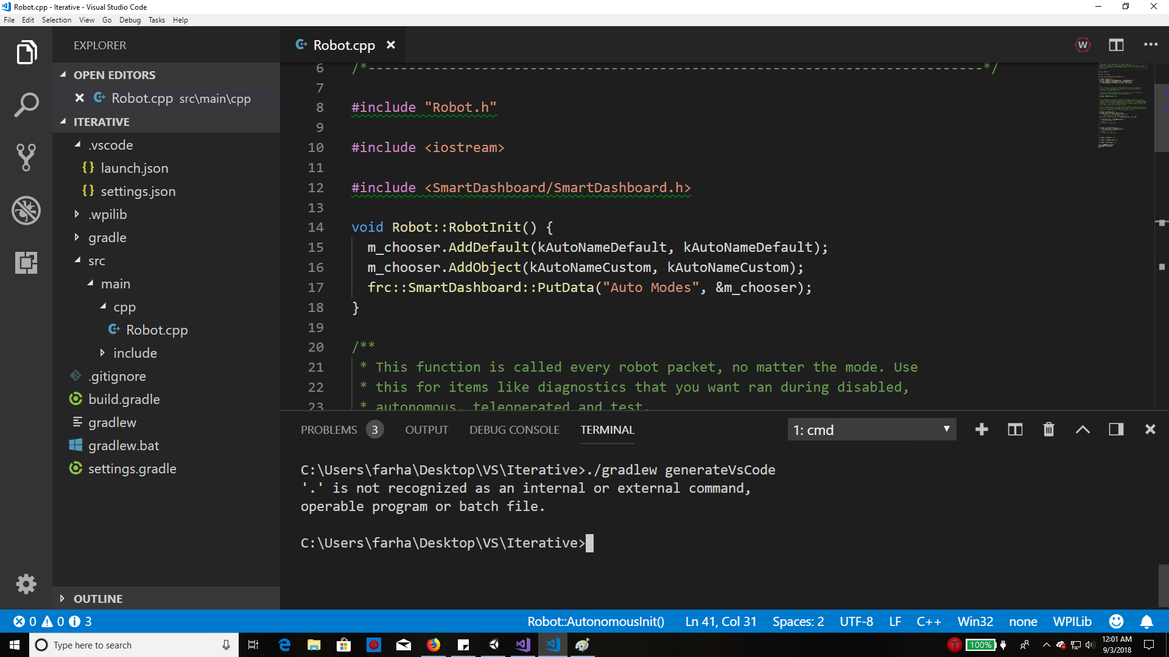Open the Debug view in activity bar
This screenshot has height=657, width=1169.
click(26, 210)
